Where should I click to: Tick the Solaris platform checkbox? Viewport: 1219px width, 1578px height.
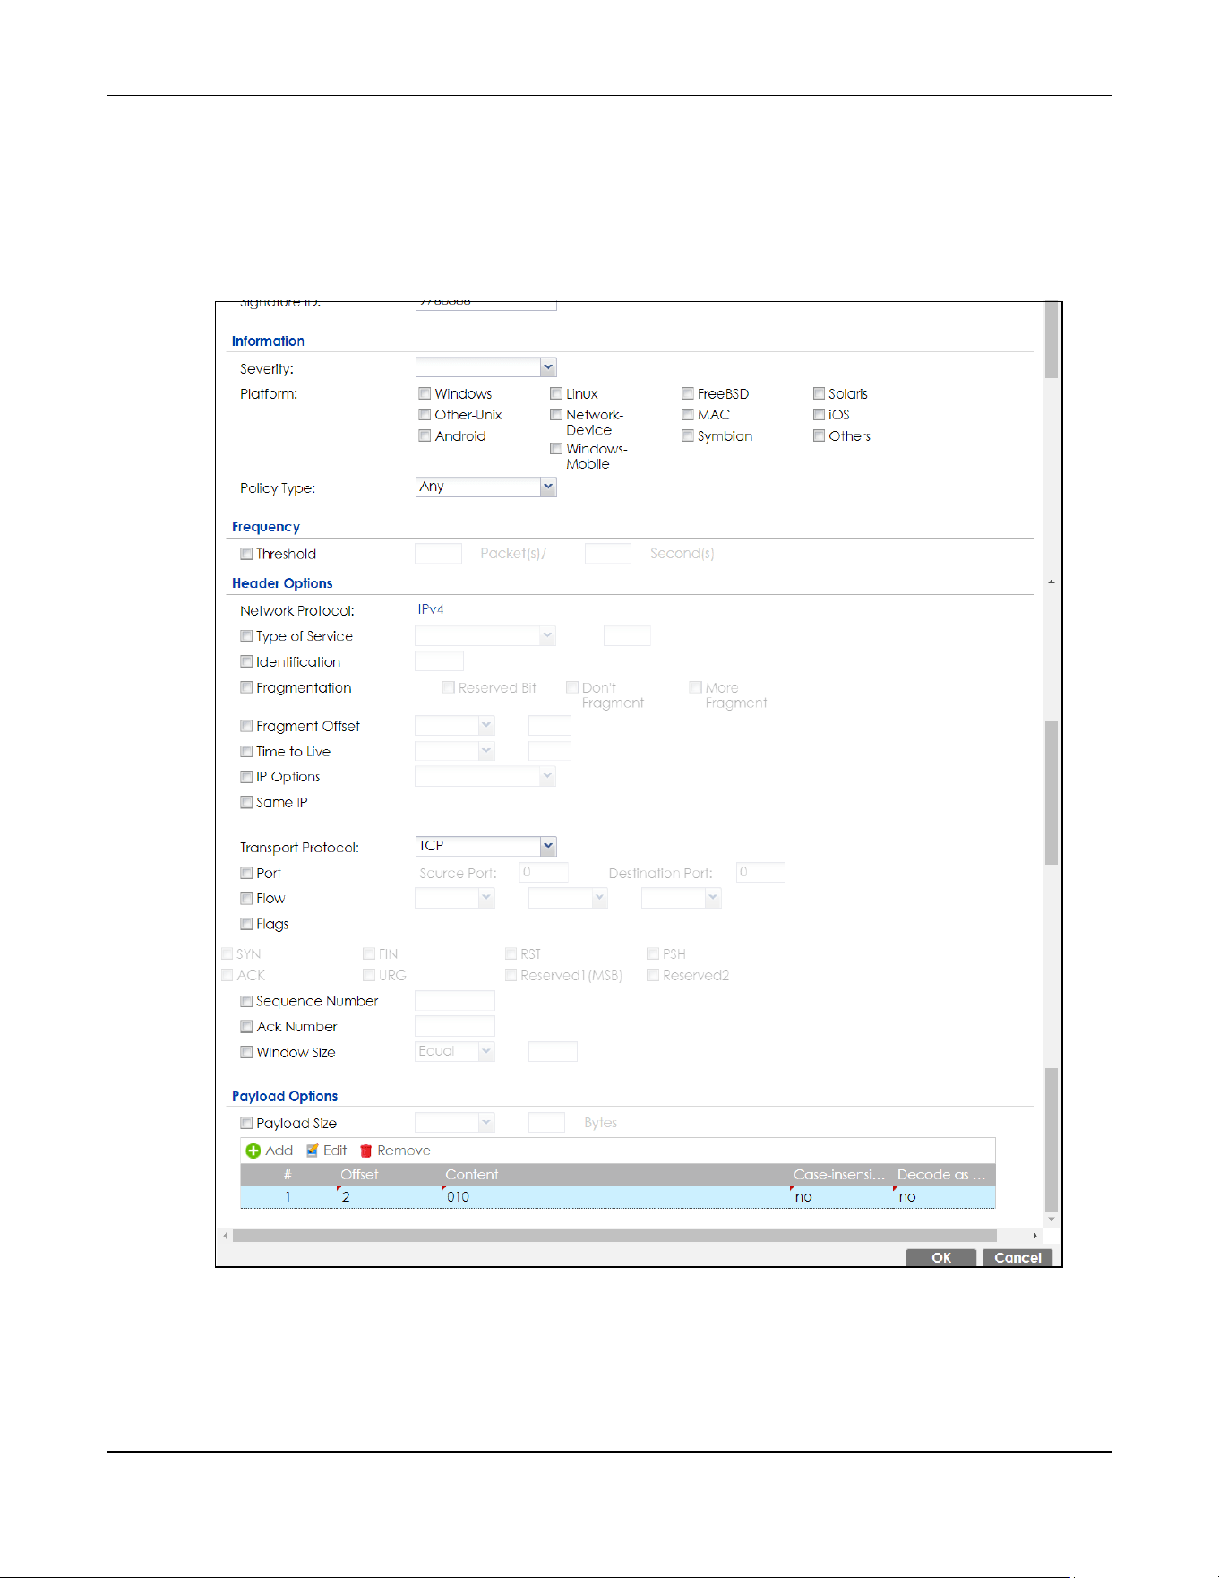click(819, 393)
